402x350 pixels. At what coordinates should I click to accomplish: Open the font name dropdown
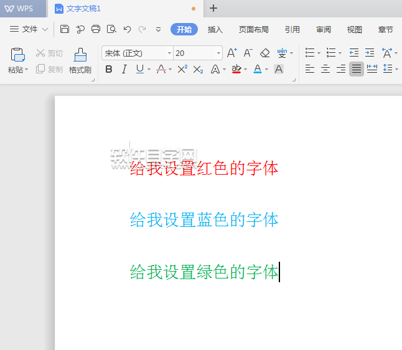169,53
